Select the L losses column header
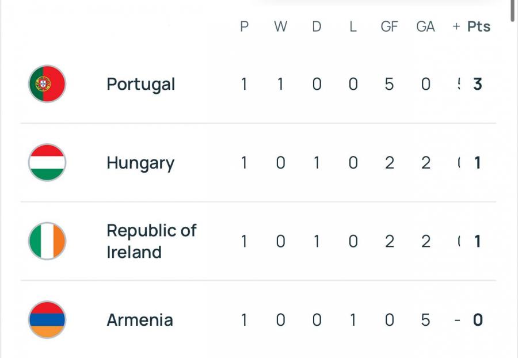This screenshot has height=358, width=518. click(353, 26)
